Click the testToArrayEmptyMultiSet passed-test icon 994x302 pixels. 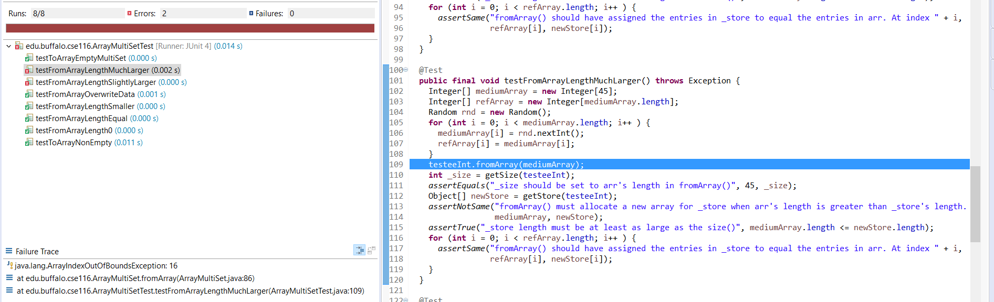pos(29,58)
